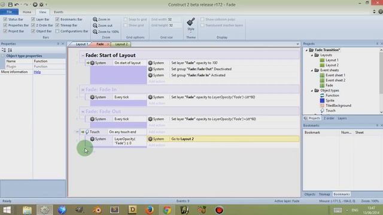Collapse the Fade: Fade Out group

pyautogui.click(x=83, y=112)
